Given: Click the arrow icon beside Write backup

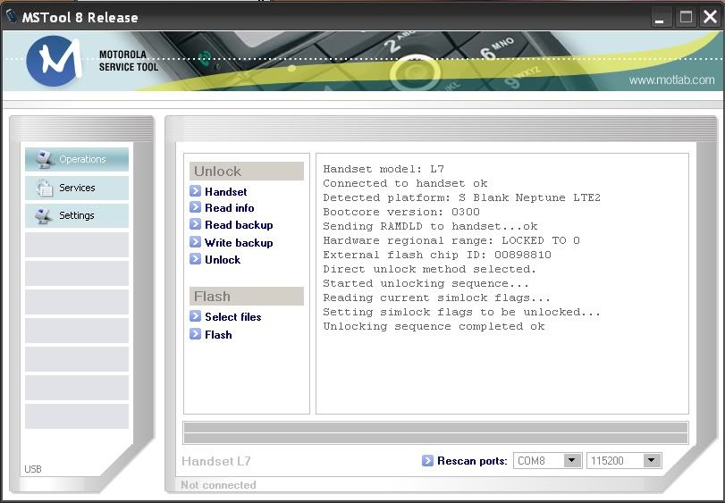Looking at the screenshot, I should coord(196,243).
